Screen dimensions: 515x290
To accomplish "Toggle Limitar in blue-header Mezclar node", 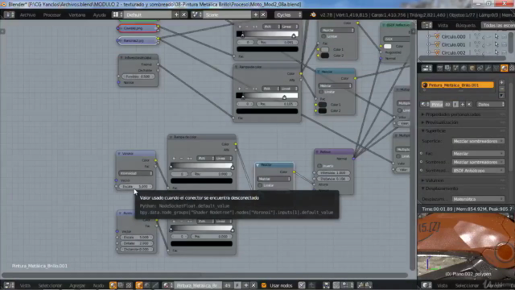I will click(321, 92).
